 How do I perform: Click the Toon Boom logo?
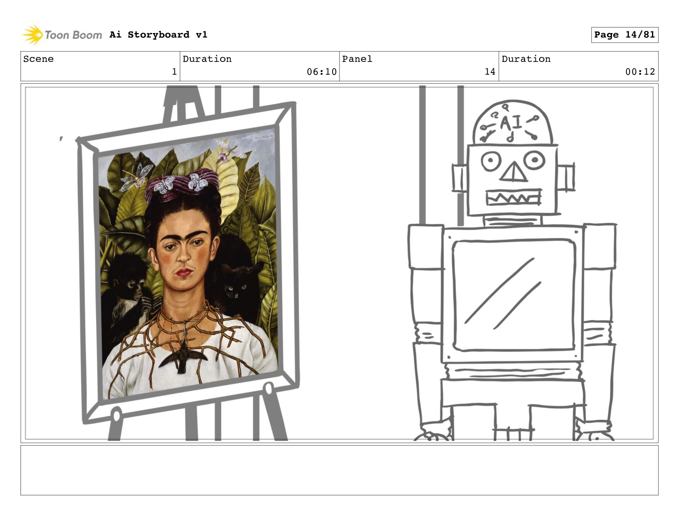click(62, 35)
